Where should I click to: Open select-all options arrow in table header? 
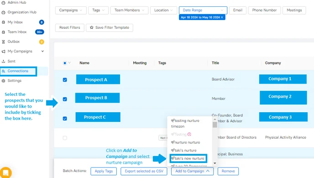[x=69, y=63]
